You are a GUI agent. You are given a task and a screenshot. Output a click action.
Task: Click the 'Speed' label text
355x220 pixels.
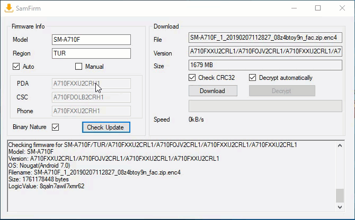pos(162,120)
